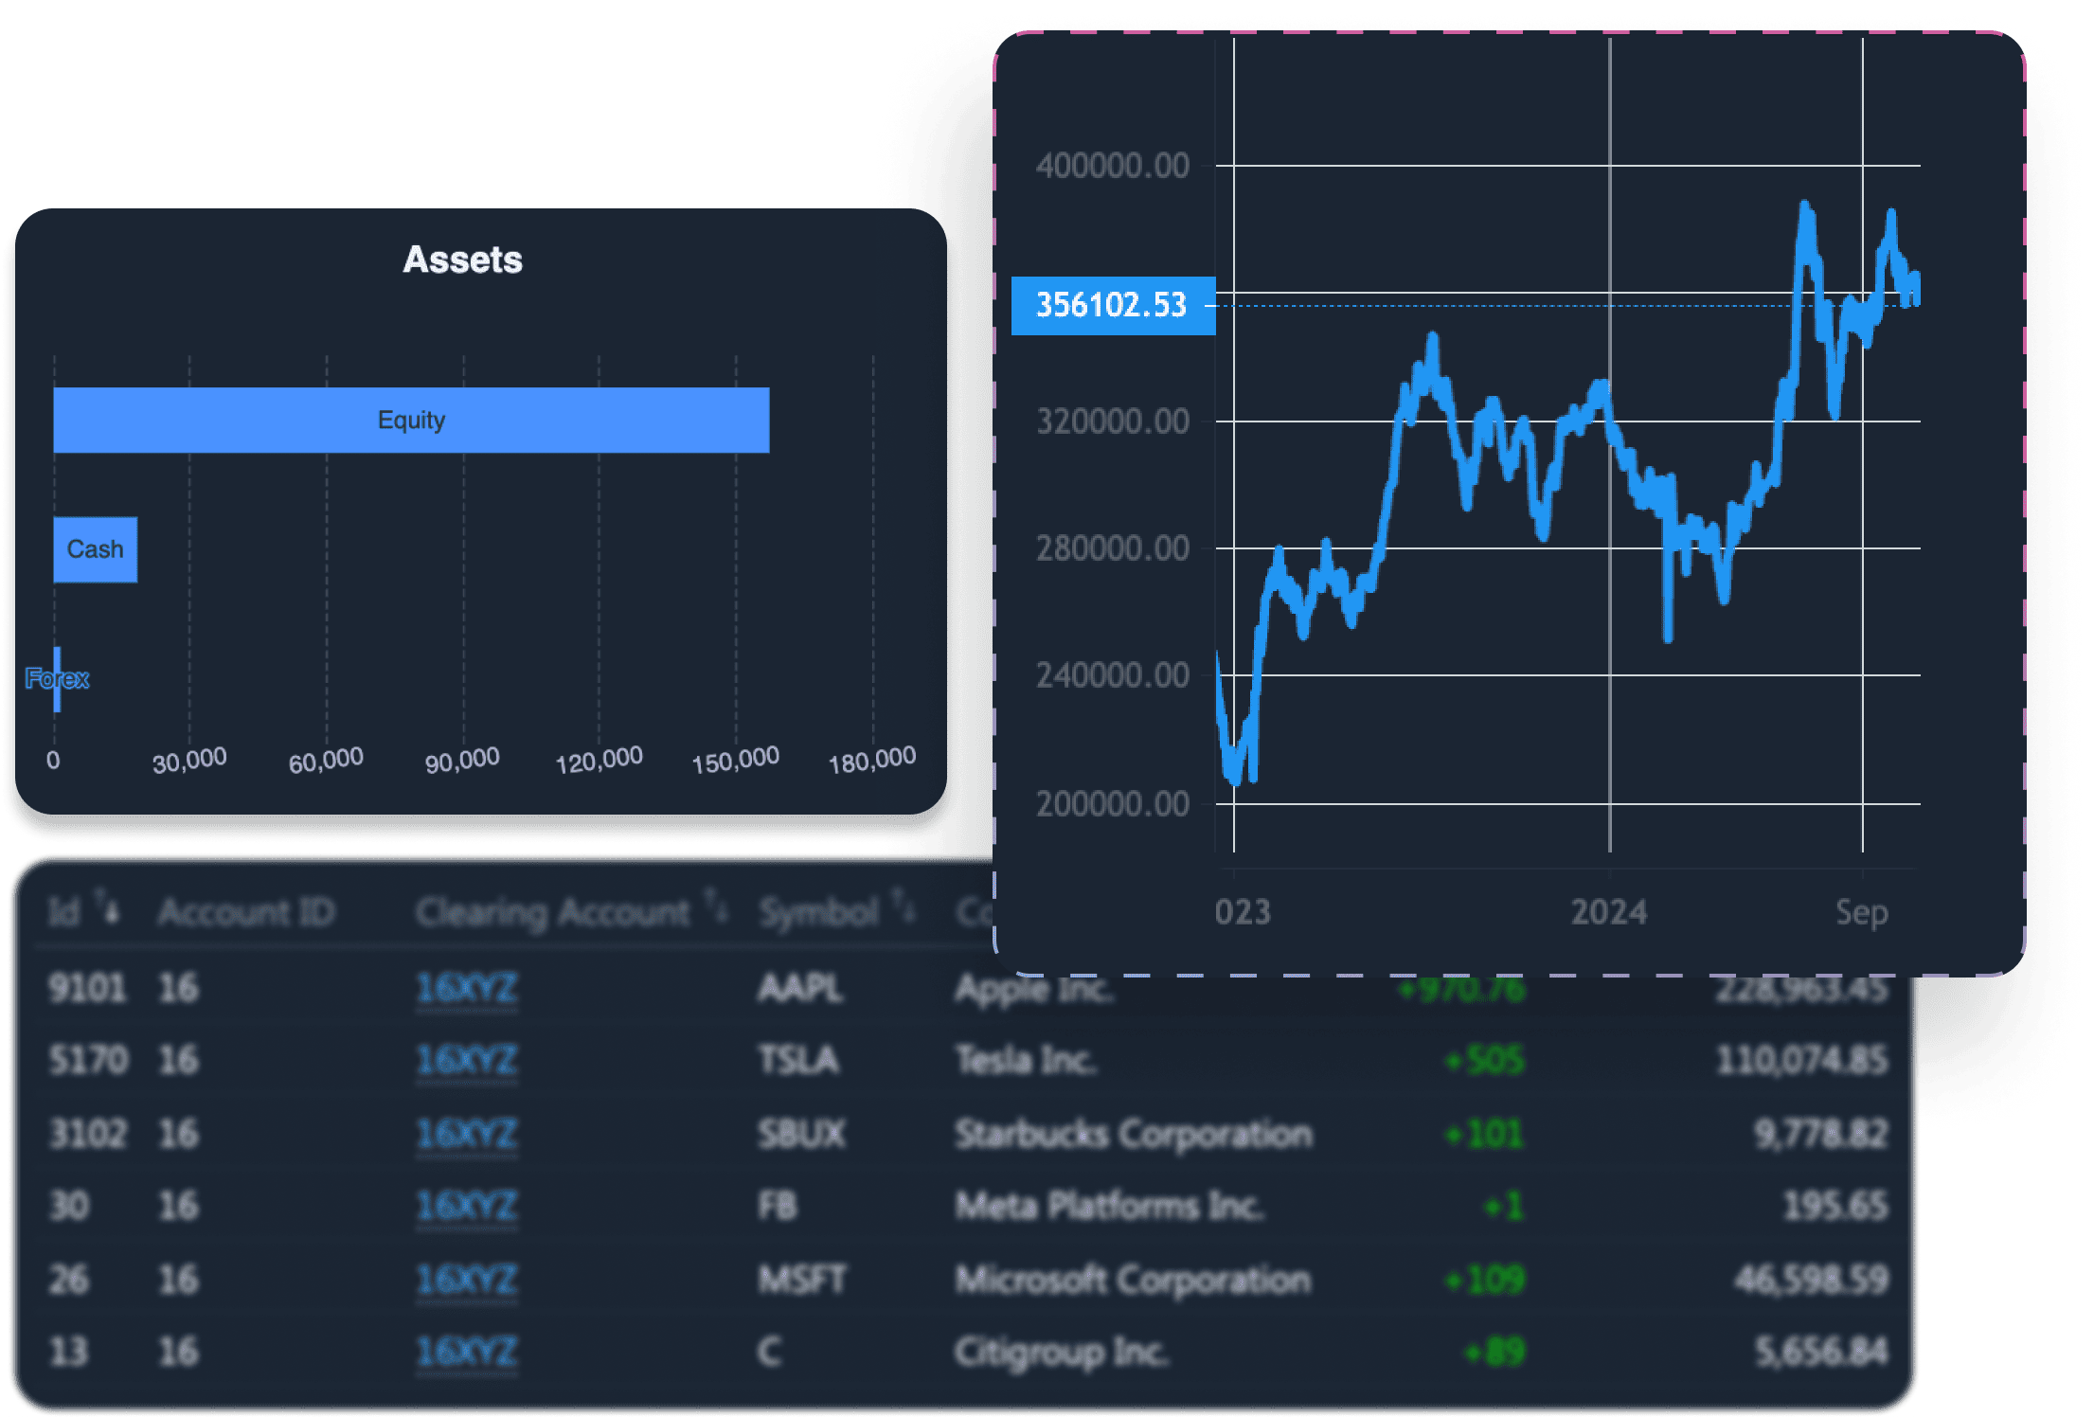The image size is (2094, 1417).
Task: Click the 400000.00 axis label
Action: pyautogui.click(x=1113, y=166)
